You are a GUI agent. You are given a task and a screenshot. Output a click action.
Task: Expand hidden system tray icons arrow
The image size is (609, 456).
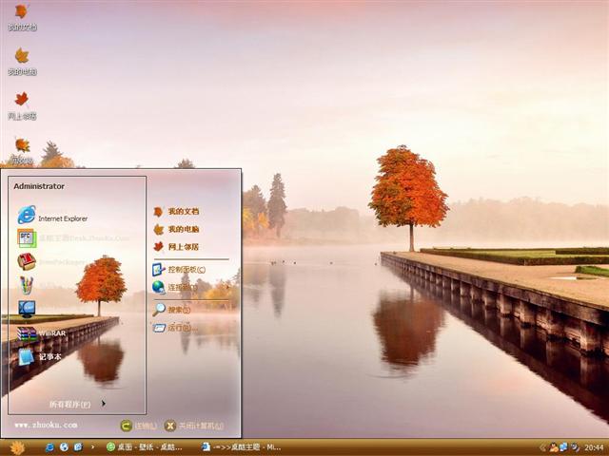click(542, 447)
